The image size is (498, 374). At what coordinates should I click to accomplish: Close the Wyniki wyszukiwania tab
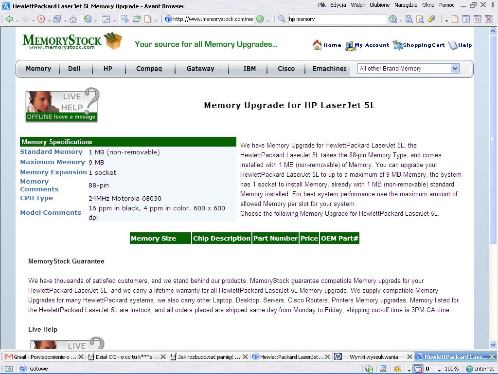click(x=409, y=357)
